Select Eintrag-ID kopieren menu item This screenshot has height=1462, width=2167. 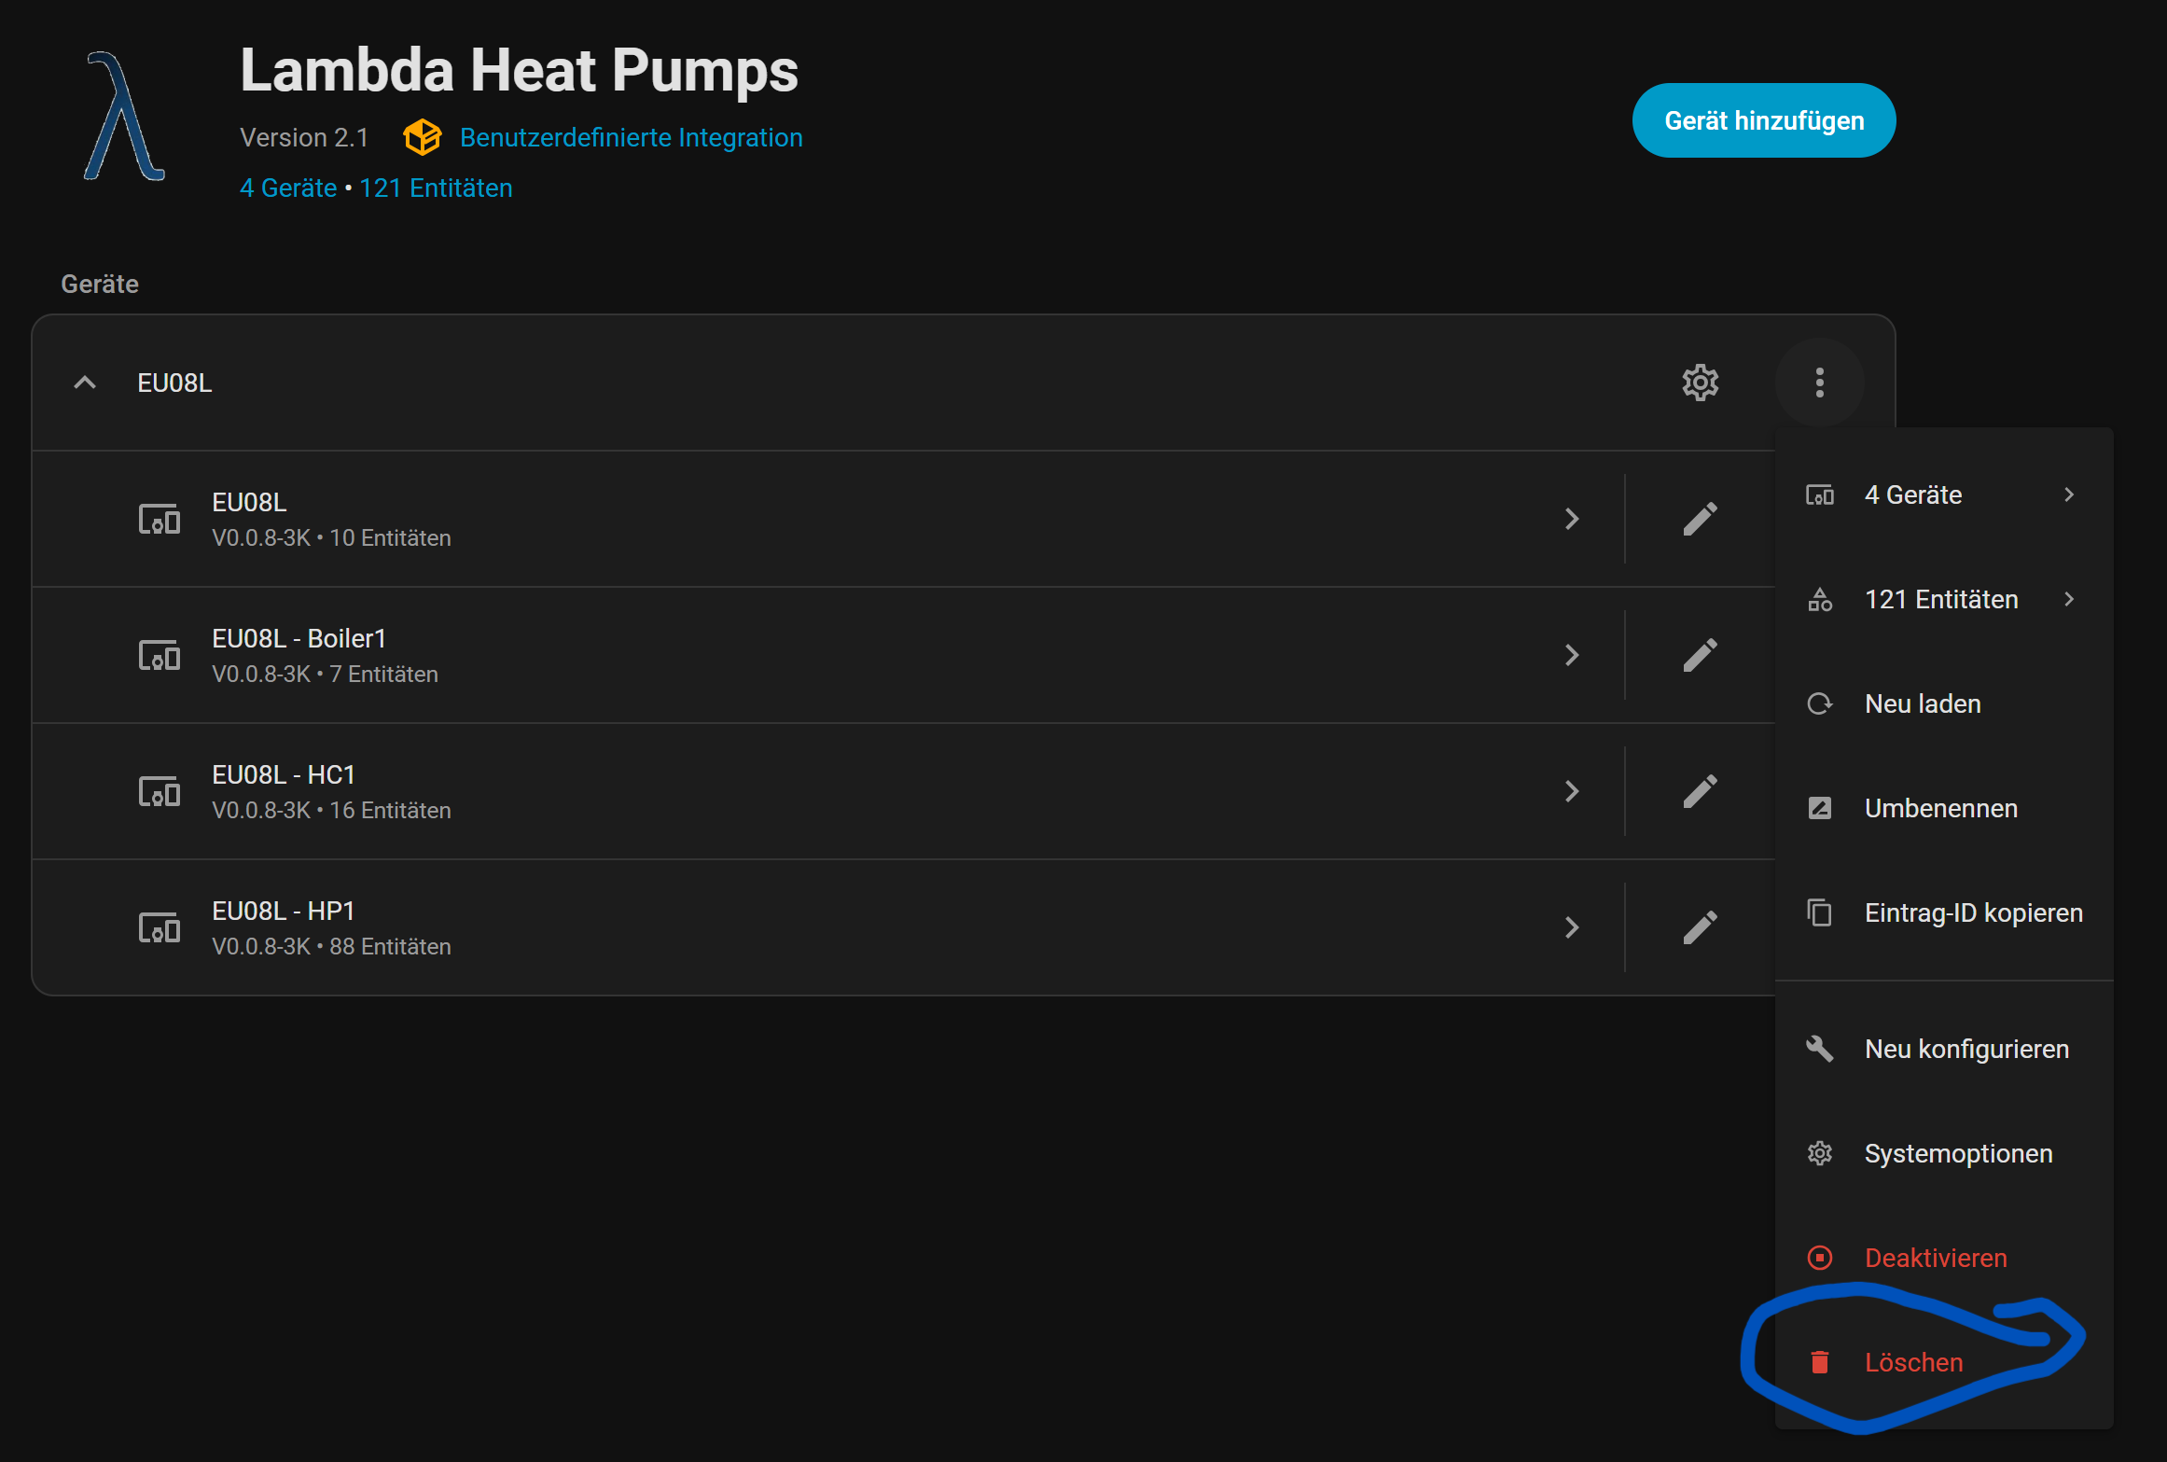coord(1973,912)
